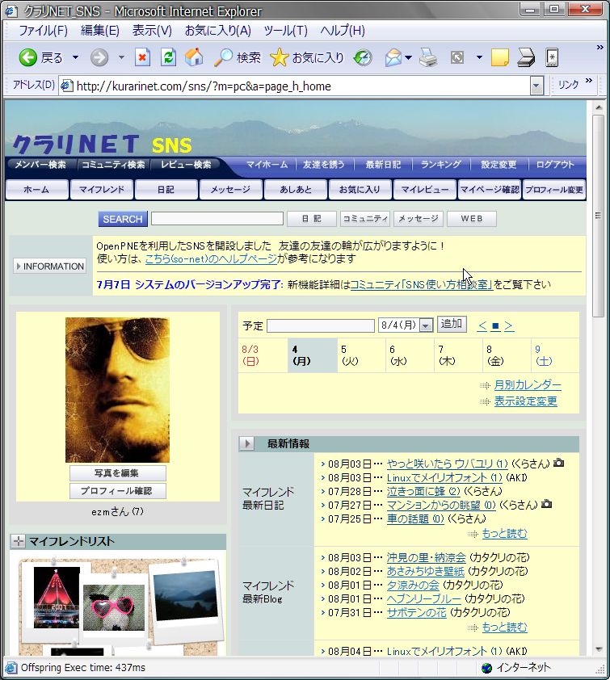Click the 写真を編集 button

[118, 473]
